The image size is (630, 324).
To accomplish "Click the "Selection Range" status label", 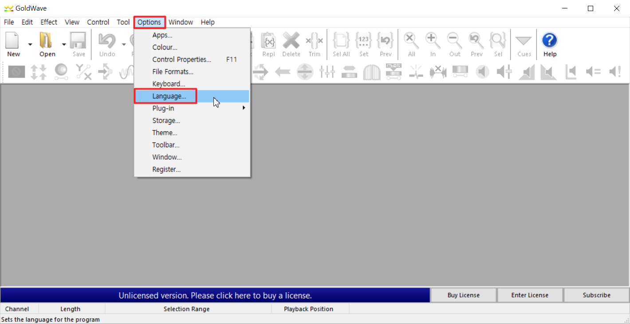I will pyautogui.click(x=186, y=309).
